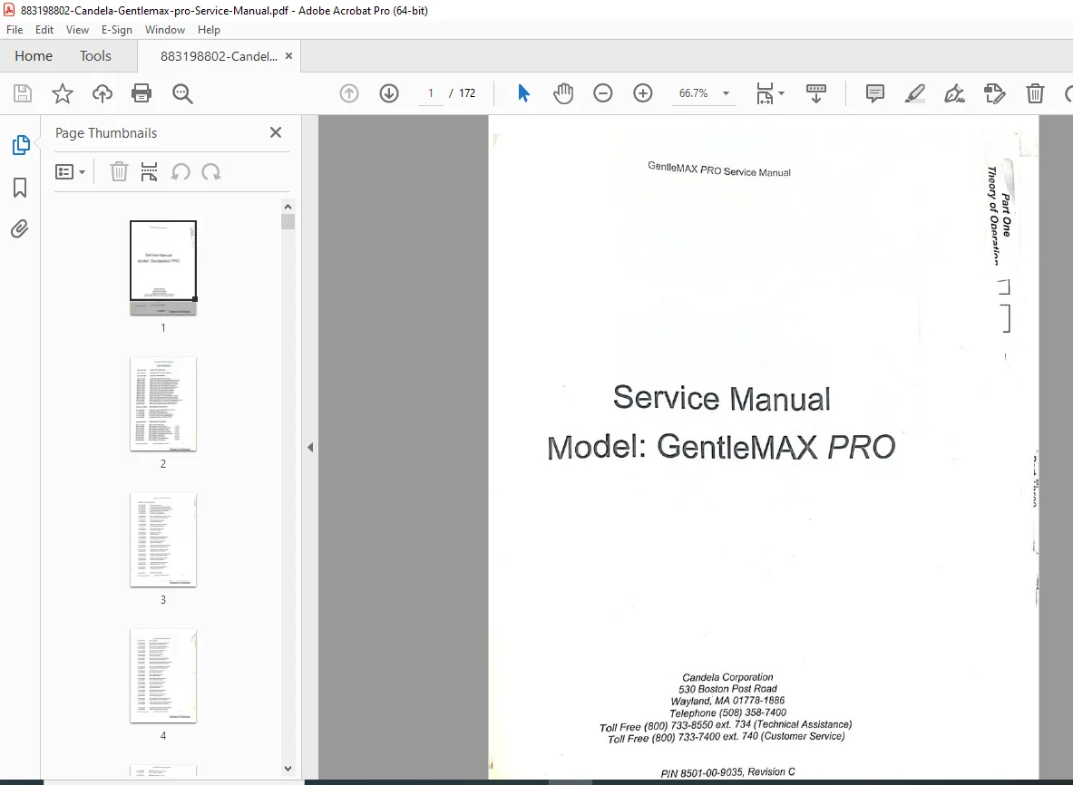Open the Sign document pen tool

click(954, 93)
